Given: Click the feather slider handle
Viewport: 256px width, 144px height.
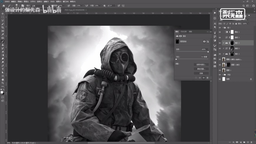Looking at the screenshot, I should (176, 59).
